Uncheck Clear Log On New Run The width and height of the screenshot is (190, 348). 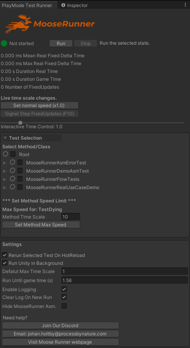(x=64, y=297)
